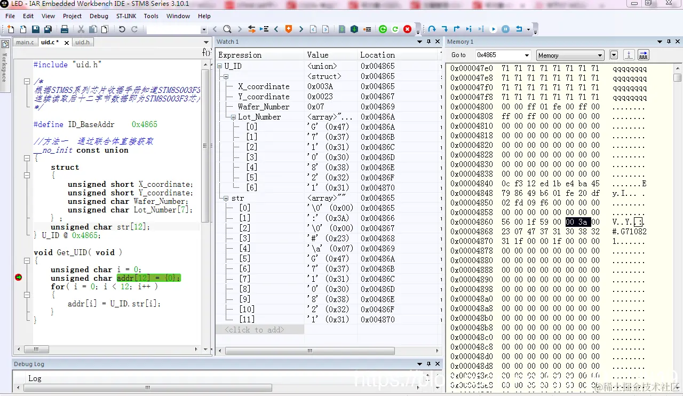Screen dimensions: 683x396
Task: Save the current file with Save icon
Action: 36,29
